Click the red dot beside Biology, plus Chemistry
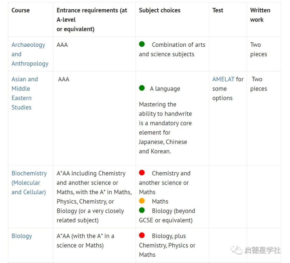290x263 pixels. [x=142, y=235]
